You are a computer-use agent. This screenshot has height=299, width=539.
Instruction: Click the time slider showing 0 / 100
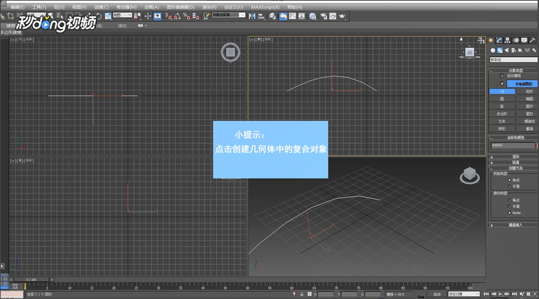(x=32, y=280)
